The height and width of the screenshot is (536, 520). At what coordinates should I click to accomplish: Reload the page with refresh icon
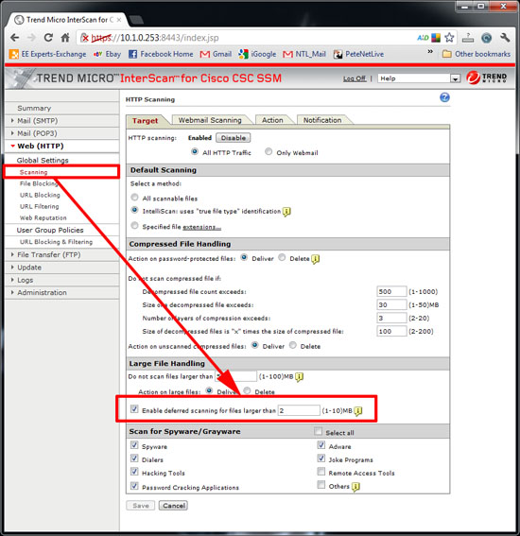48,37
